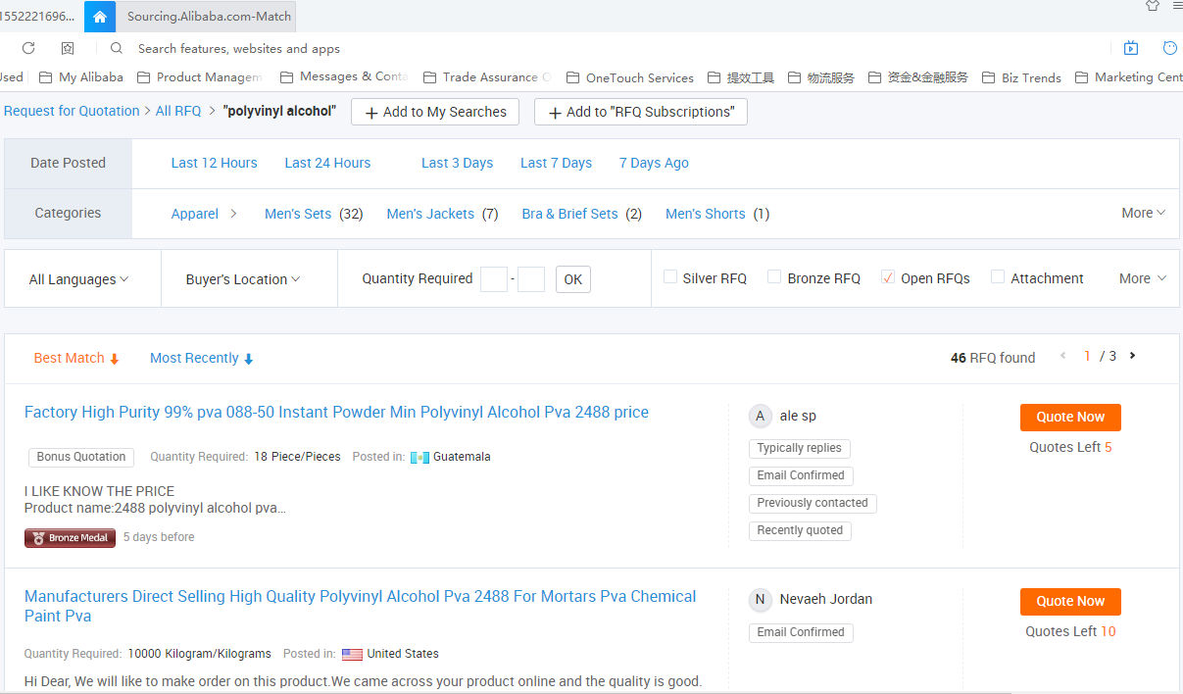Enable the Silver RFQ checkbox
This screenshot has height=694, width=1183.
(670, 277)
